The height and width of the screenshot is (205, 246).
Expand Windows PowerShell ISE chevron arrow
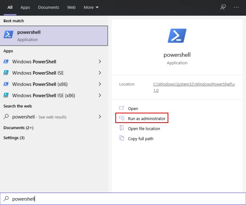[x=100, y=73]
